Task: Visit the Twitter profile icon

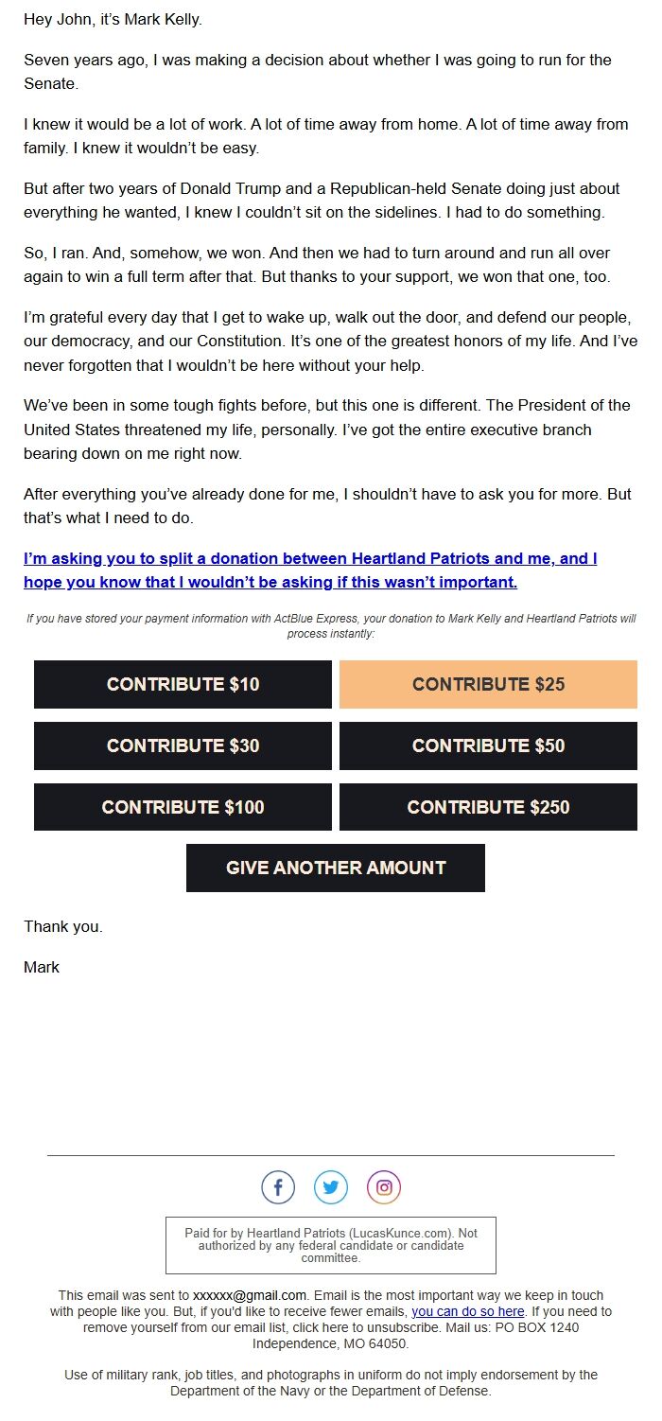Action: coord(331,1186)
